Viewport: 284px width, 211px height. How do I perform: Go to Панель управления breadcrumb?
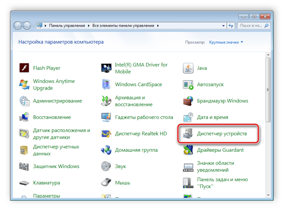(x=67, y=26)
